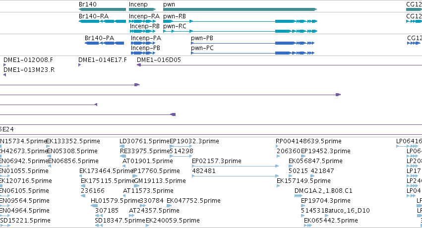Image resolution: width=422 pixels, height=228 pixels.
Task: Click the EK133352.5prime EST label
Action: 73,141
